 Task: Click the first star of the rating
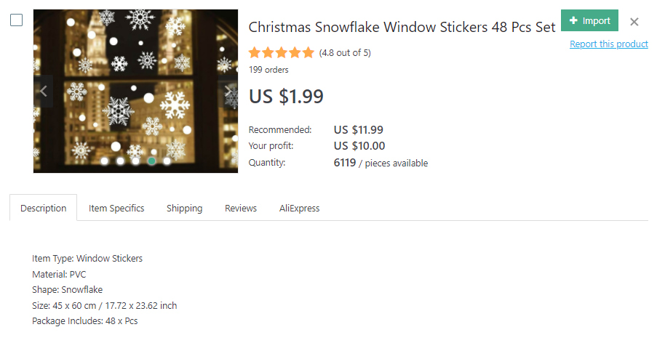(255, 52)
